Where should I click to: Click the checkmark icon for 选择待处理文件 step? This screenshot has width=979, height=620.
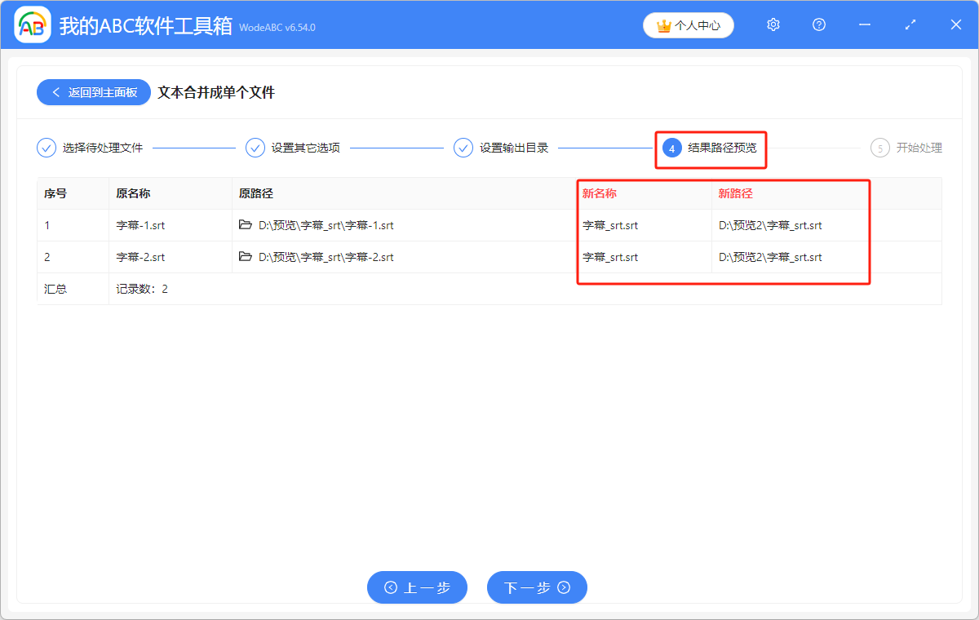[x=45, y=148]
